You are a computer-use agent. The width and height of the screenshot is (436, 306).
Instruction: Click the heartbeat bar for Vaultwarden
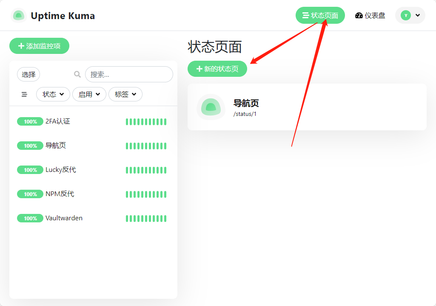pos(146,218)
